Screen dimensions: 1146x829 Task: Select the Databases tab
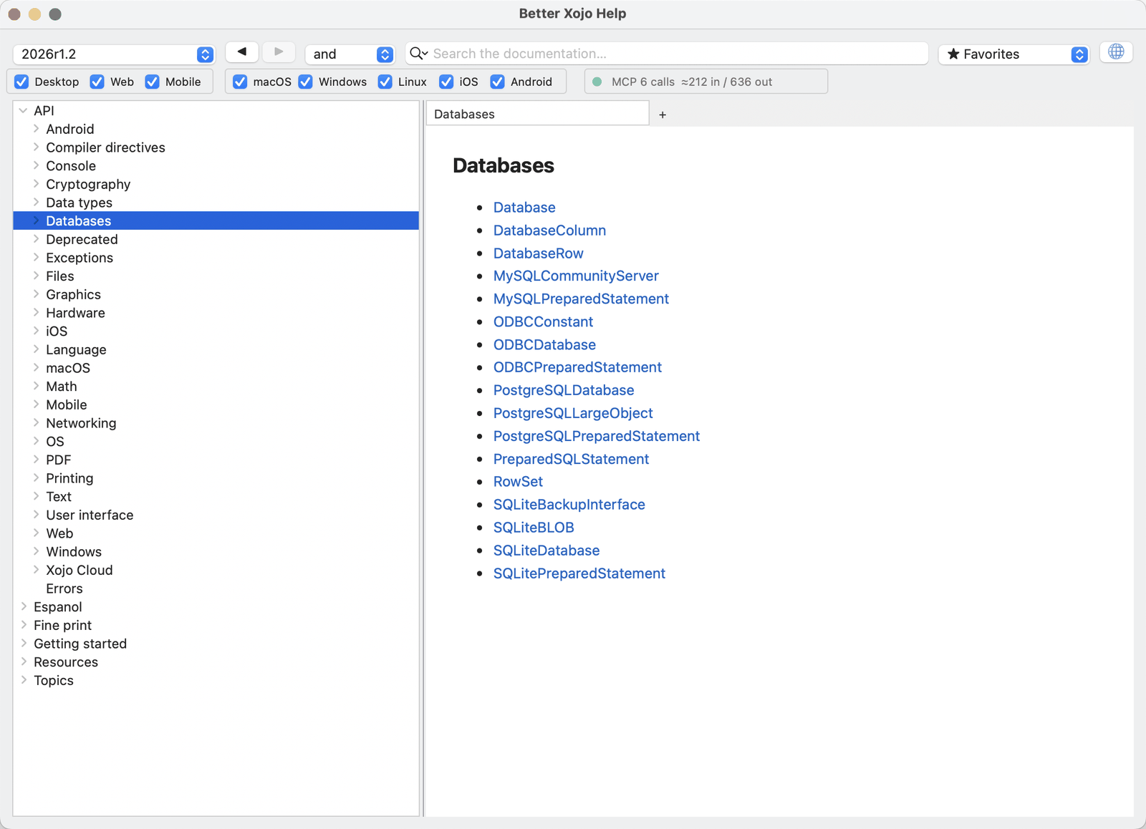tap(537, 114)
